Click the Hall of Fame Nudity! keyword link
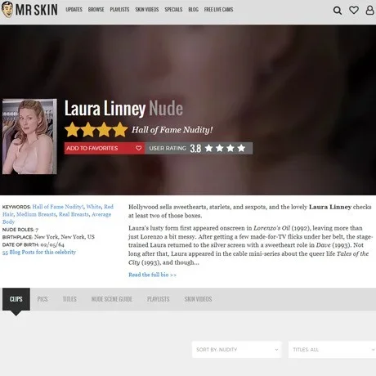Screen dimensions: 376x376 [x=58, y=207]
